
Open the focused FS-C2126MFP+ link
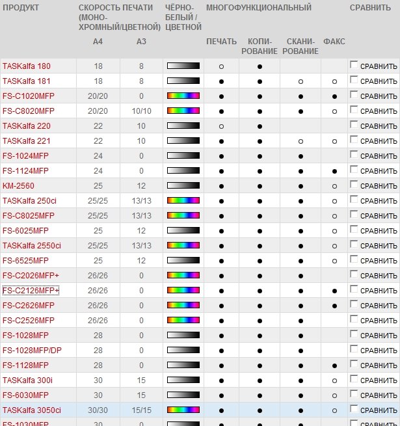click(31, 291)
